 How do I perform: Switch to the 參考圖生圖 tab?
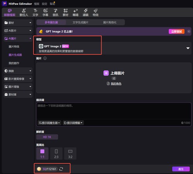coord(51,22)
